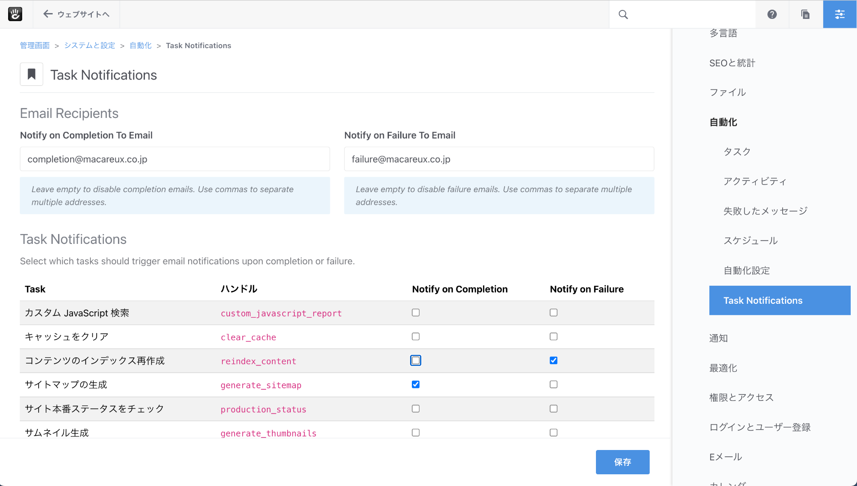The image size is (857, 486).
Task: Go to システムと設定 breadcrumb link
Action: click(90, 45)
